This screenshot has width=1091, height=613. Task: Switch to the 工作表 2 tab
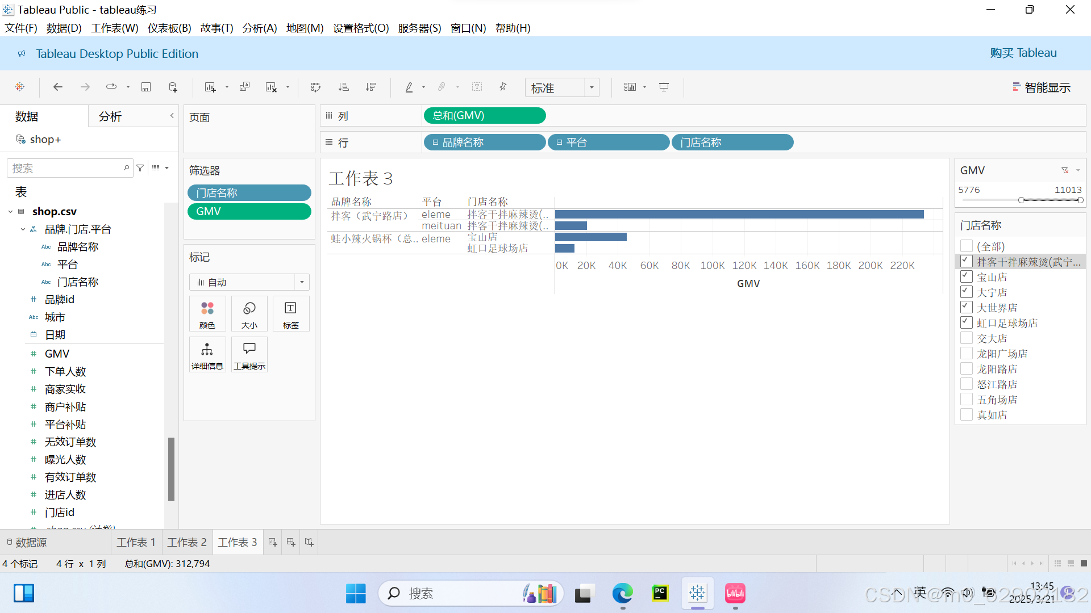[x=187, y=542]
